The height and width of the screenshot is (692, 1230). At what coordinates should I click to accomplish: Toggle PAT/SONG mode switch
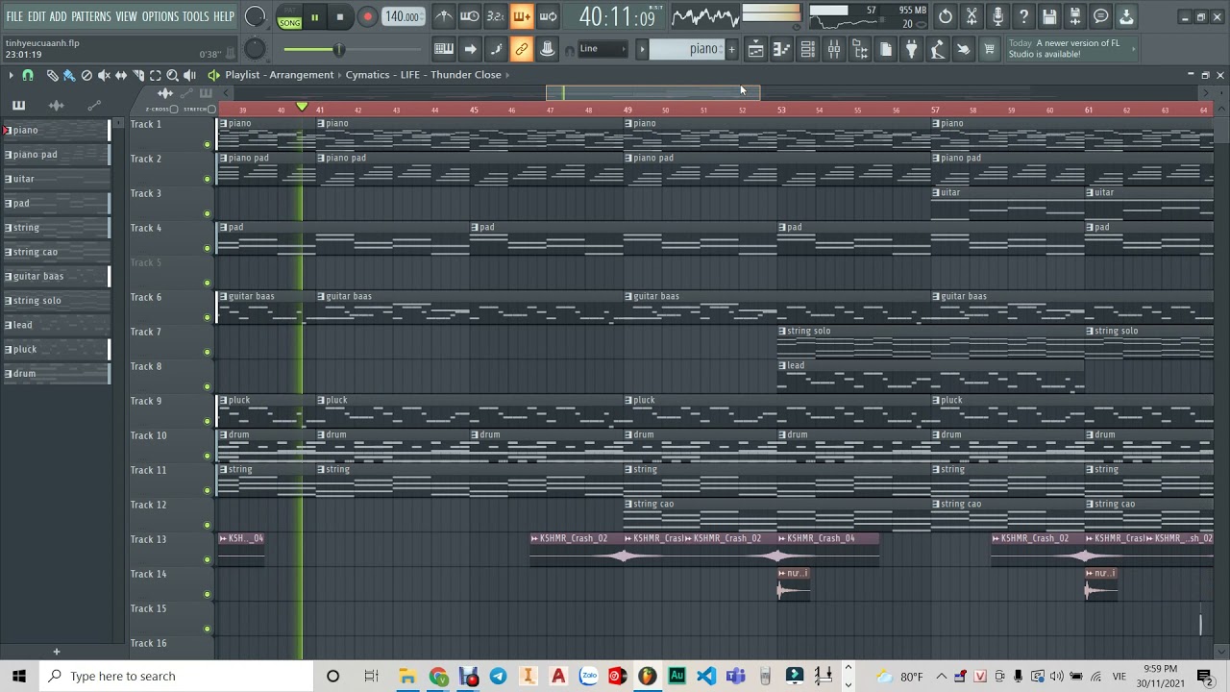289,17
